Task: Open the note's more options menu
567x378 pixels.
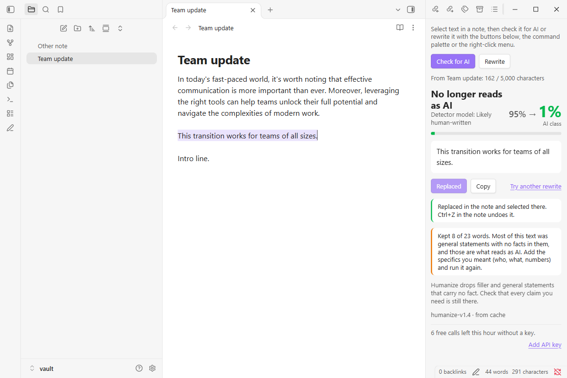Action: click(x=413, y=28)
